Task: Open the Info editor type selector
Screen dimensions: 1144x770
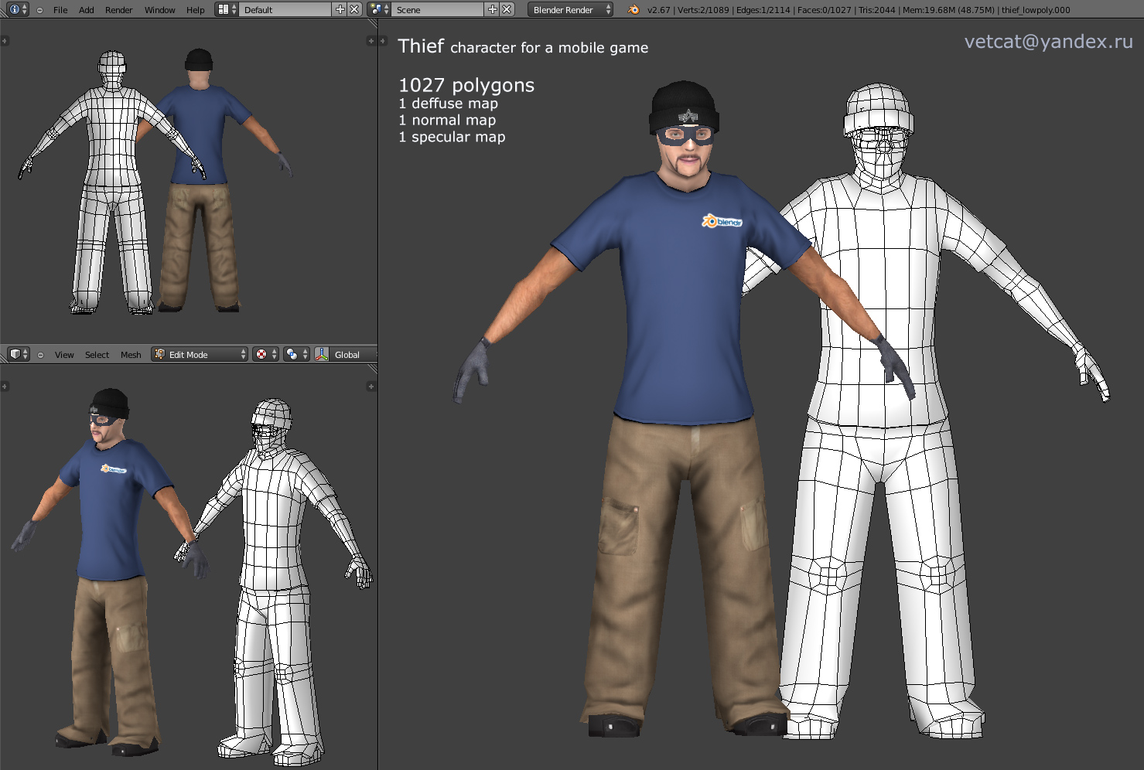Action: tap(19, 9)
